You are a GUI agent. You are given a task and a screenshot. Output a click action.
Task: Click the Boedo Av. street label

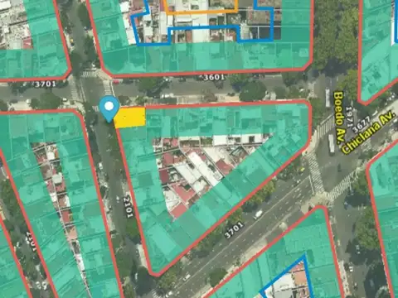339,118
